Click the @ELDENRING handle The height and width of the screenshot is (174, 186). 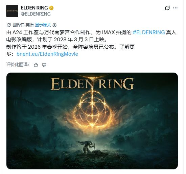tap(36, 14)
